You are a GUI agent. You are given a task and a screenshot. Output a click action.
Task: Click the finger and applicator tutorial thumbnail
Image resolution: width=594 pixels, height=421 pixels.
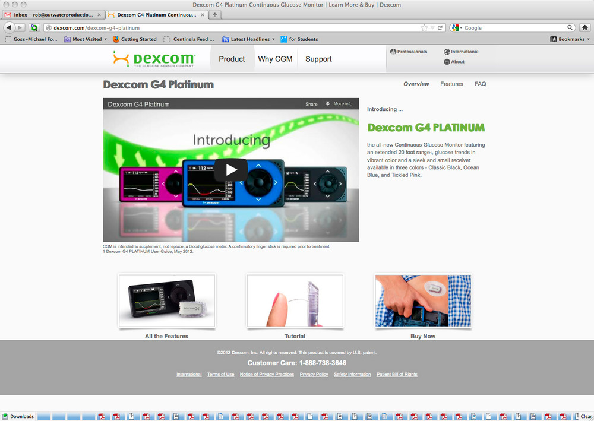[x=295, y=300]
